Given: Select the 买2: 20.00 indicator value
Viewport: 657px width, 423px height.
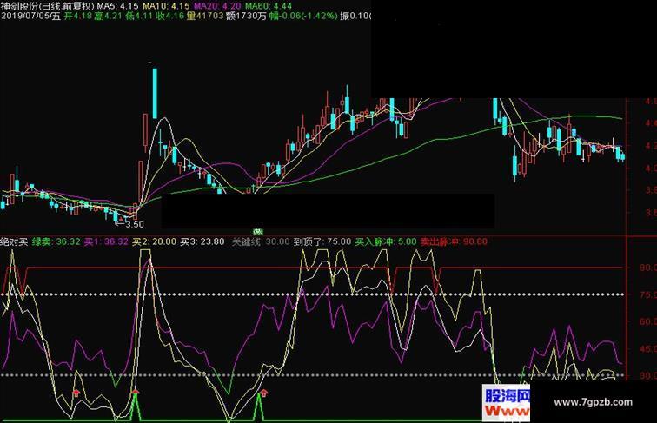Looking at the screenshot, I should (154, 241).
